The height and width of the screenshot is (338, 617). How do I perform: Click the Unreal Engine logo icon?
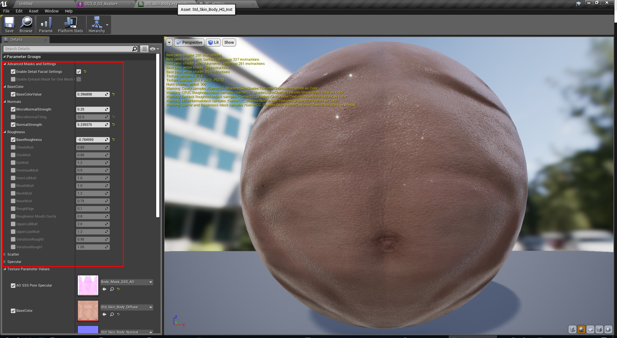pyautogui.click(x=4, y=4)
